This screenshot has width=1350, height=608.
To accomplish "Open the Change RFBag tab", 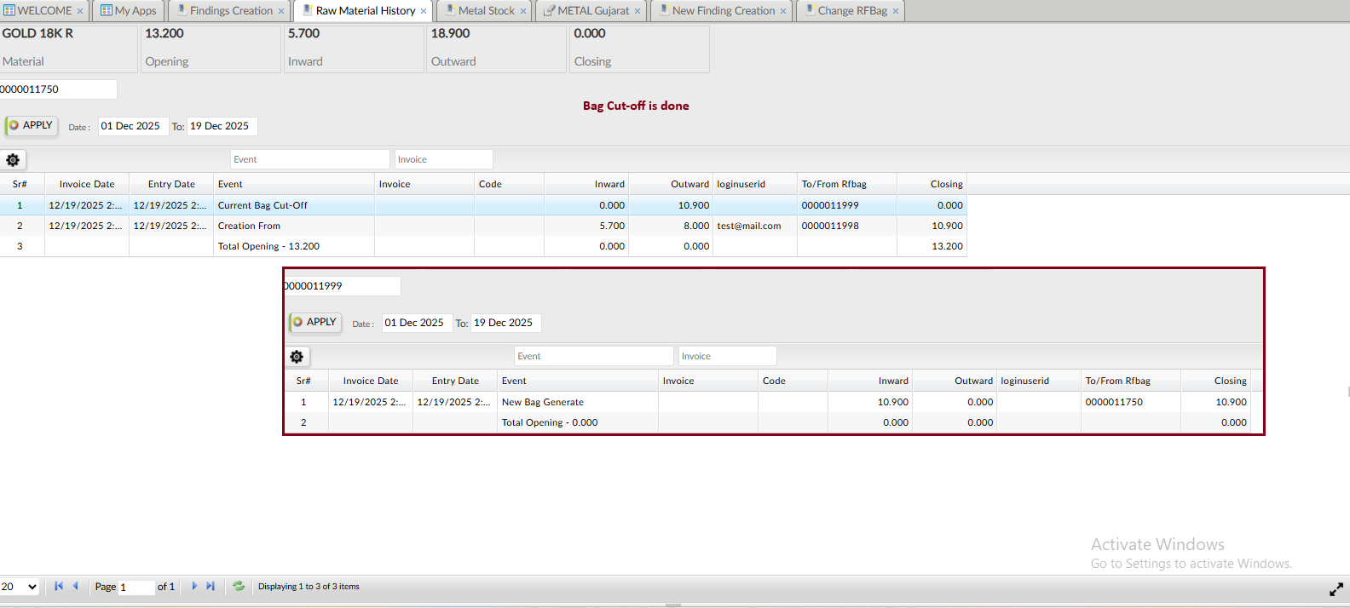I will click(851, 11).
